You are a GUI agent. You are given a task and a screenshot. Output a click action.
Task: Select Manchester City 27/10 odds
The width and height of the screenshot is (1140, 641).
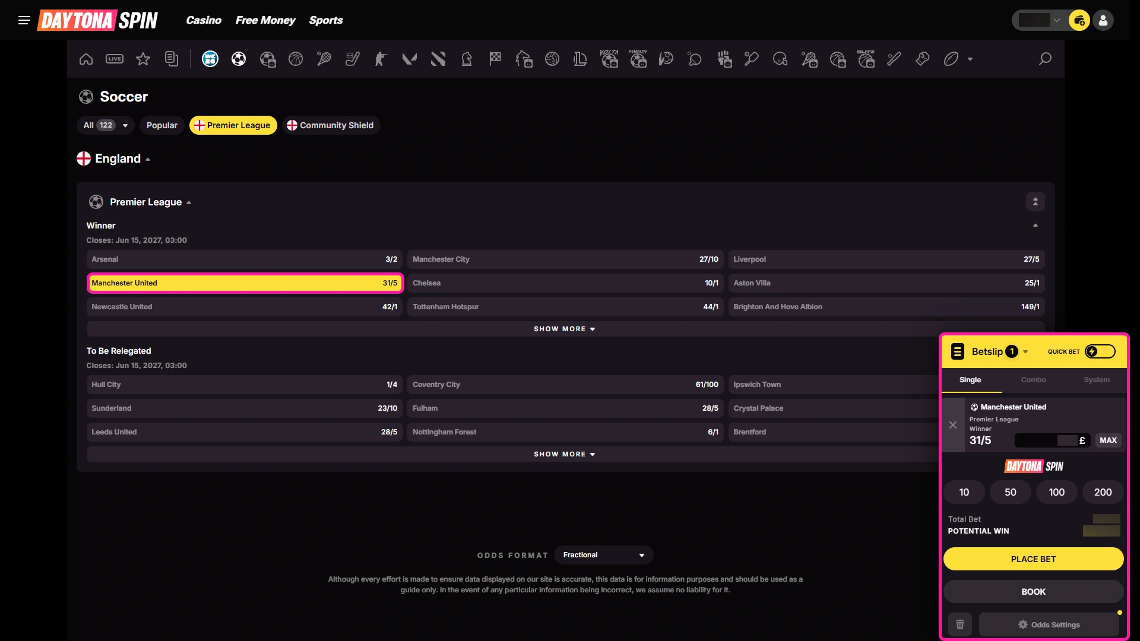click(565, 259)
